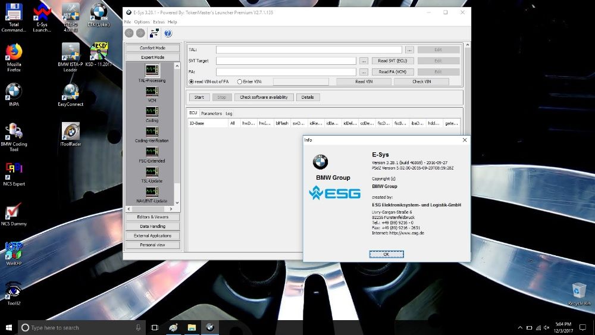Open E-Sys Launcher desktop icon

point(42,17)
